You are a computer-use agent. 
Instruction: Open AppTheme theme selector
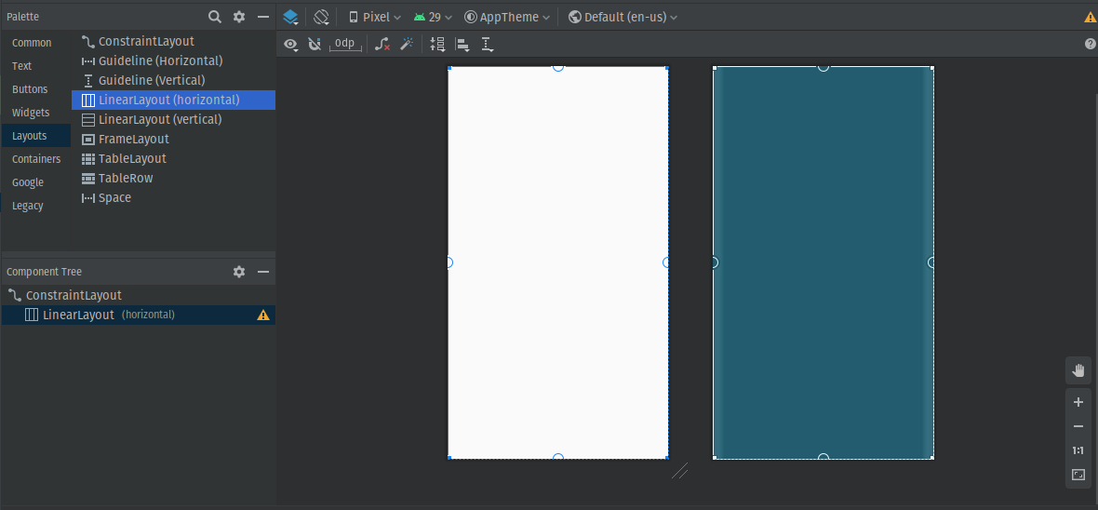point(507,17)
